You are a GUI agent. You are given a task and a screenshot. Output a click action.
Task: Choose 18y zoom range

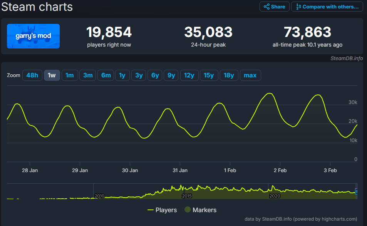point(229,75)
